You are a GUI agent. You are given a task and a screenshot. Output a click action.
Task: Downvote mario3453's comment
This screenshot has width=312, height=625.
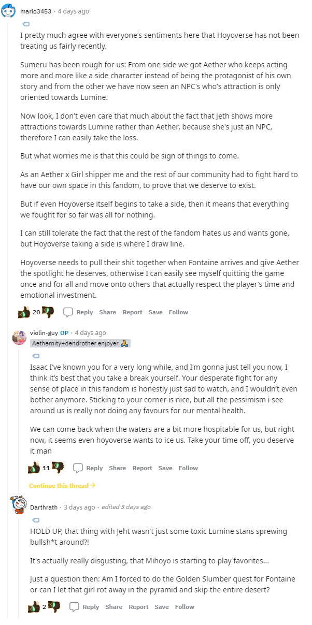pos(48,312)
